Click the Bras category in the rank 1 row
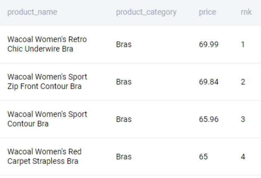Screen dimensions: 261x178 124,45
